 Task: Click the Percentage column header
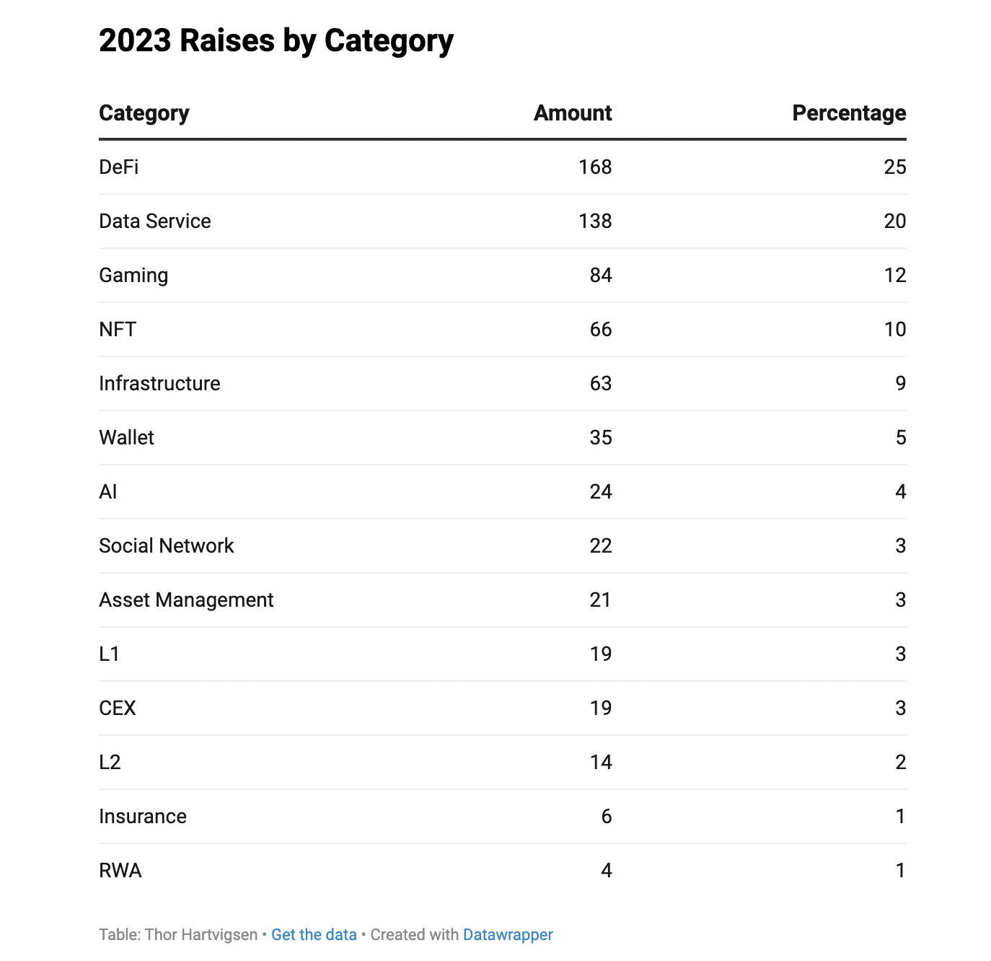click(849, 113)
